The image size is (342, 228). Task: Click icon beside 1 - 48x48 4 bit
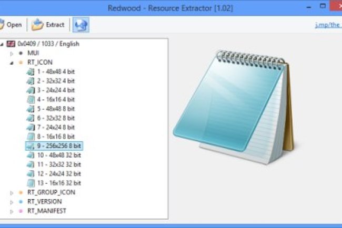(x=31, y=71)
